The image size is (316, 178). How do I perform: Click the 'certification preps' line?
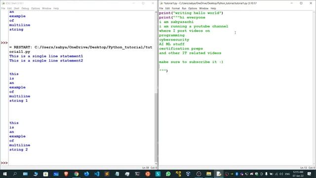click(x=181, y=48)
